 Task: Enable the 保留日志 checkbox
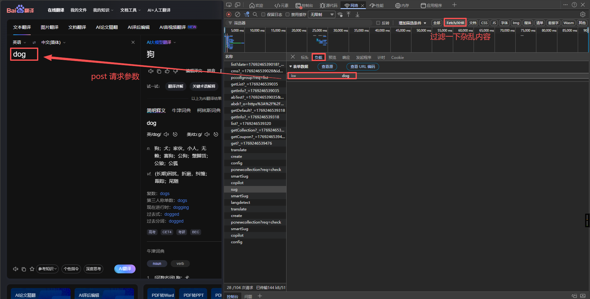tap(263, 14)
